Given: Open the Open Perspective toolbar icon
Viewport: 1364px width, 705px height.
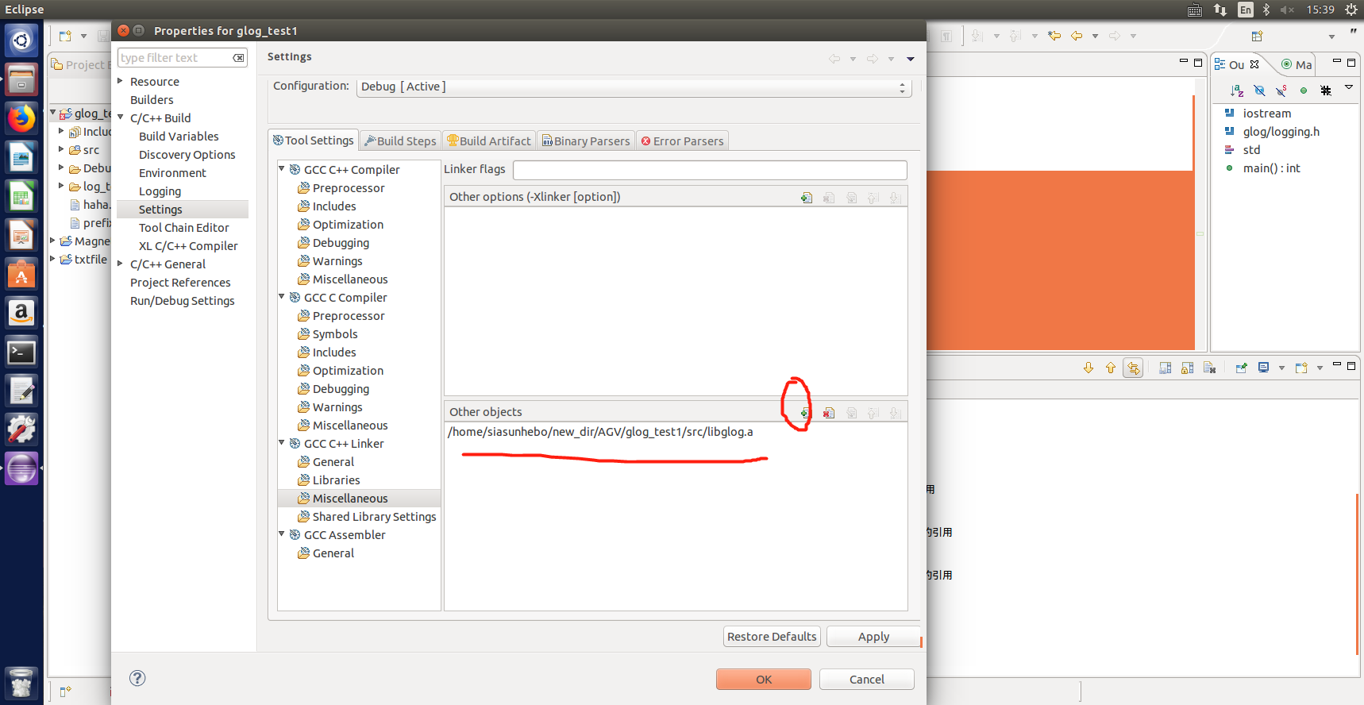Looking at the screenshot, I should point(1257,36).
